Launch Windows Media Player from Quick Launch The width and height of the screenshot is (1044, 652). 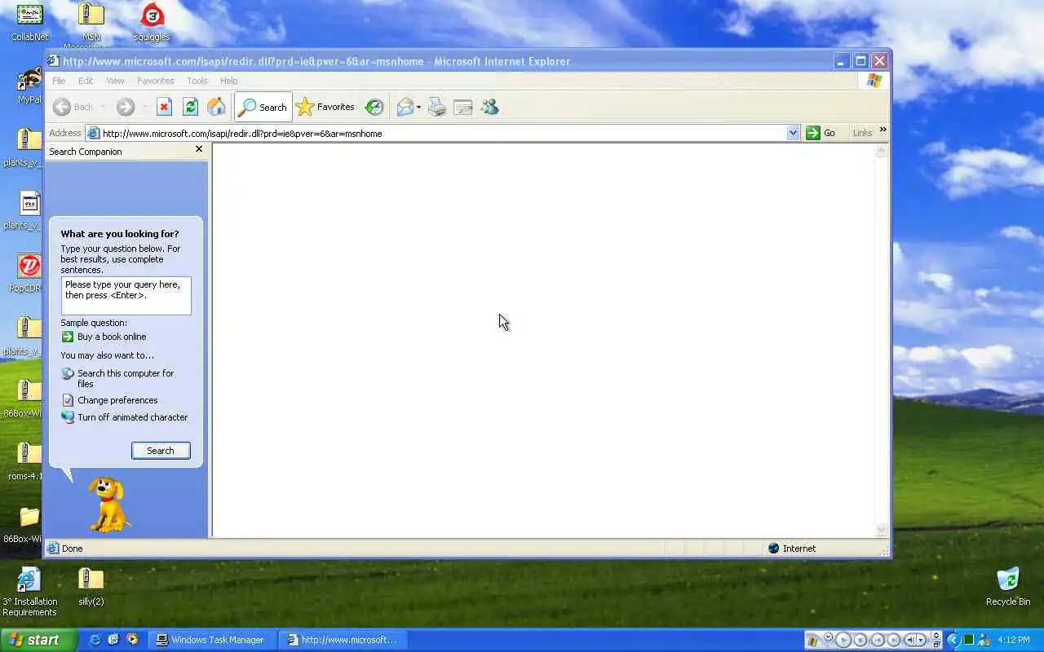132,640
